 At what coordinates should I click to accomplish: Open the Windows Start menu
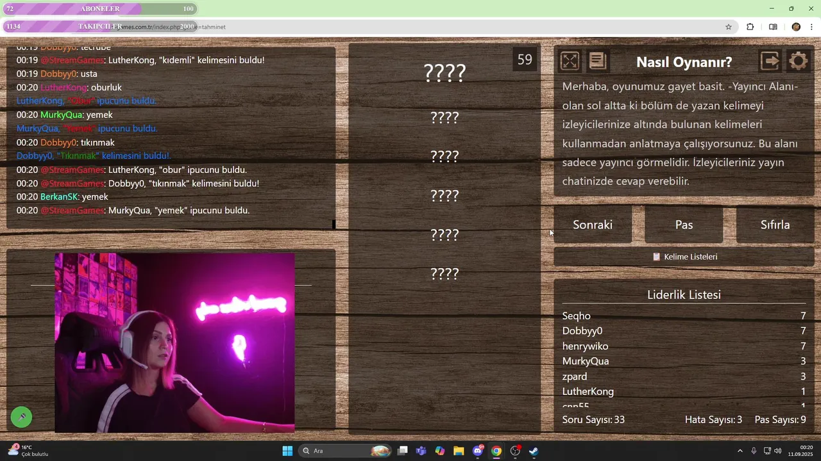[x=287, y=451]
